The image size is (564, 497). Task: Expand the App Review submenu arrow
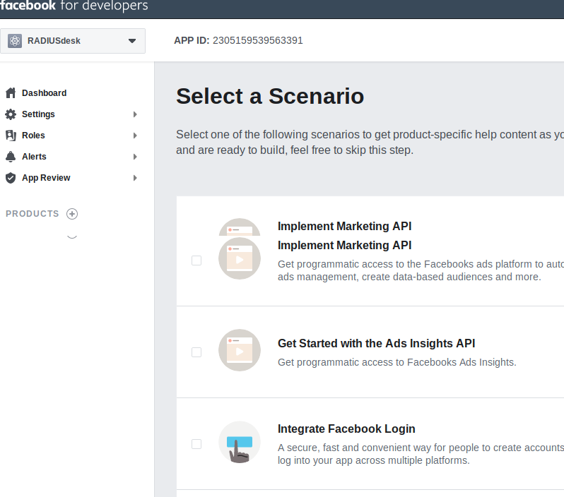click(x=135, y=178)
